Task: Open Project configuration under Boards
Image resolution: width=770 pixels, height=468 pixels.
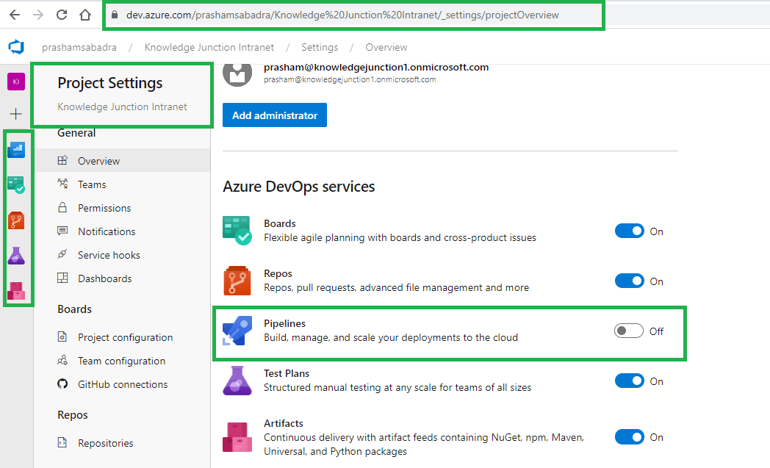Action: (122, 337)
